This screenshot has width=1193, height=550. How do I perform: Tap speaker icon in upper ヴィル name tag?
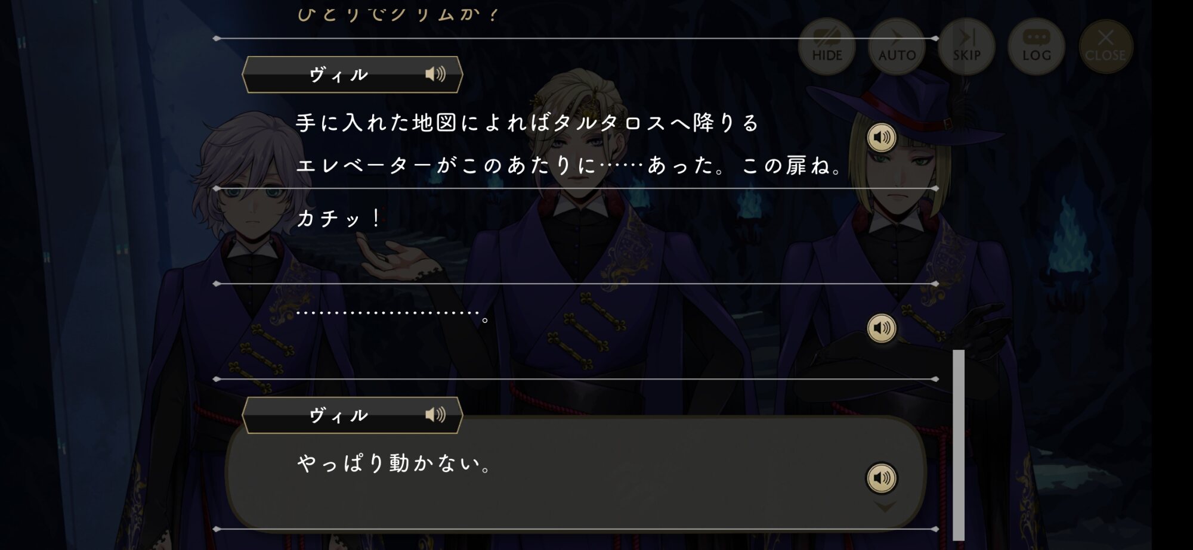[x=435, y=74]
